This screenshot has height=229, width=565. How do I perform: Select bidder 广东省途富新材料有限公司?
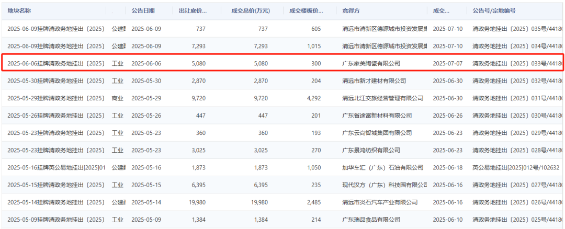click(x=377, y=116)
